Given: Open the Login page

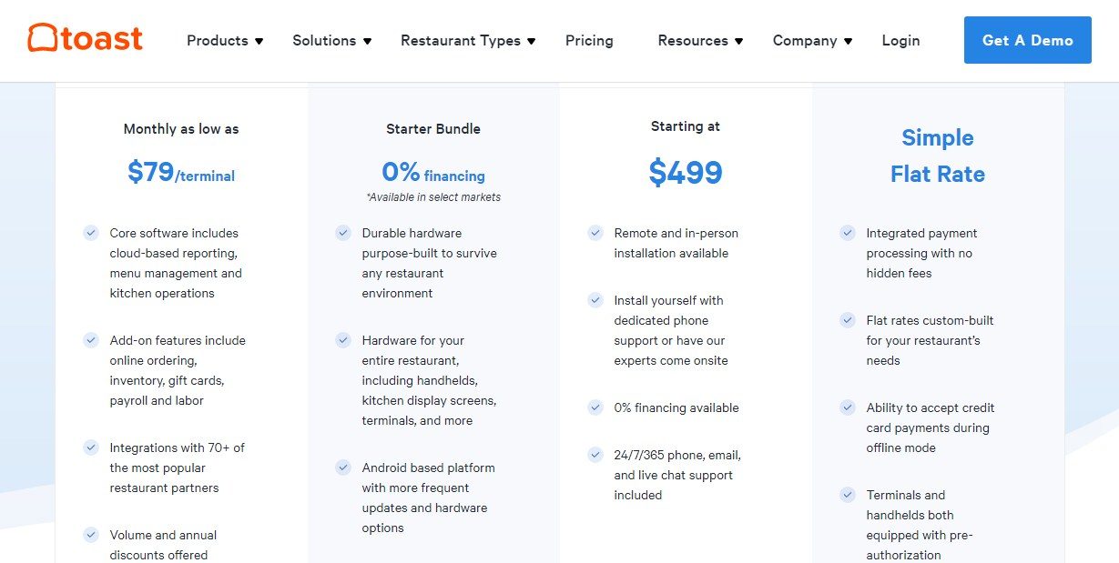Looking at the screenshot, I should (x=900, y=40).
